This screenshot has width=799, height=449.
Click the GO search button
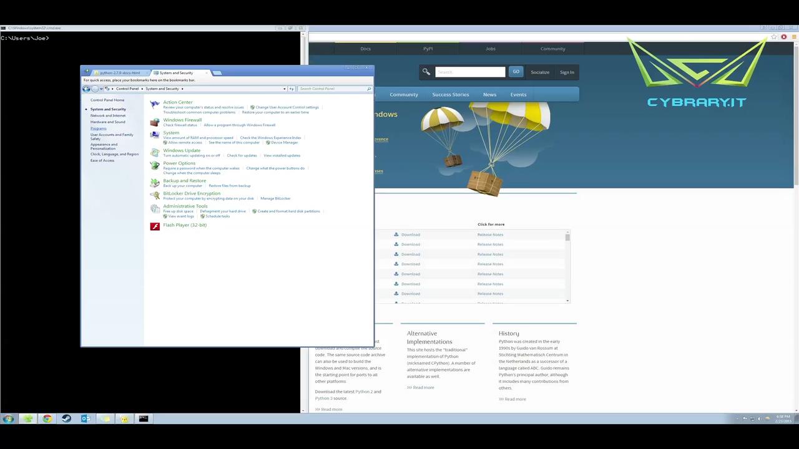point(516,72)
